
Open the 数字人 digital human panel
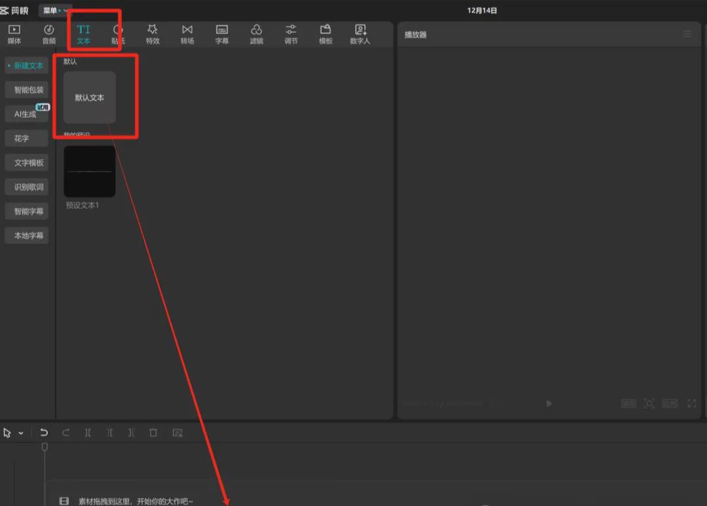[360, 34]
